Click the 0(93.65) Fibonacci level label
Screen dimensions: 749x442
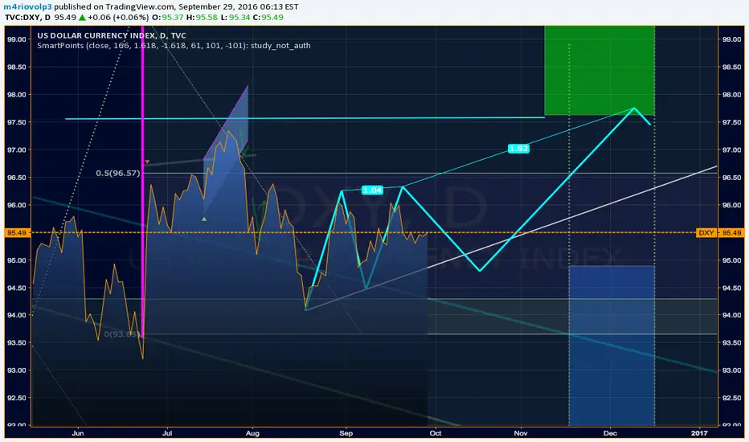coord(122,334)
